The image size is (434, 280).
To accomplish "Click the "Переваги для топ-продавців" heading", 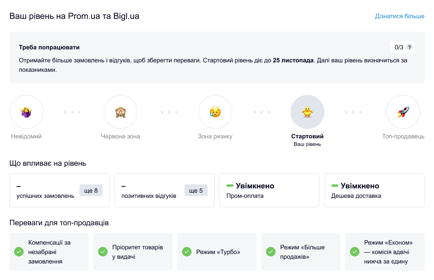I will tap(59, 223).
